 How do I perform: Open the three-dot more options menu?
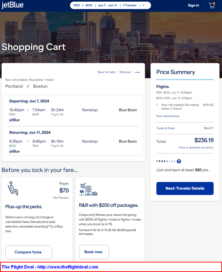click(x=138, y=72)
